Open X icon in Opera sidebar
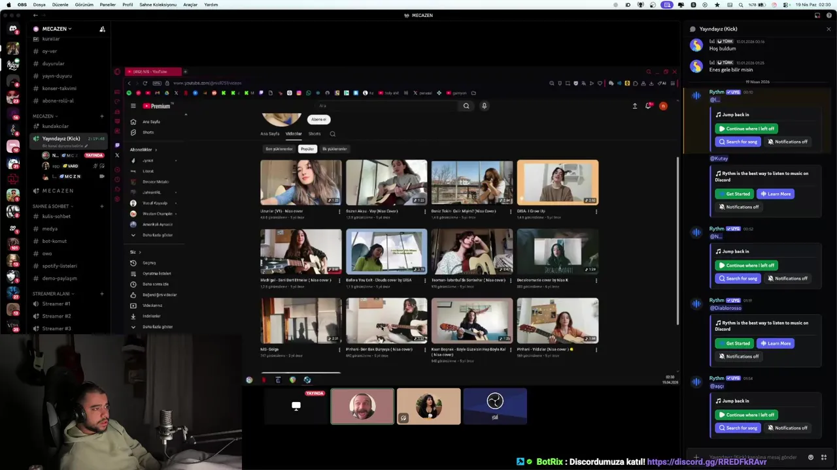 click(x=117, y=155)
